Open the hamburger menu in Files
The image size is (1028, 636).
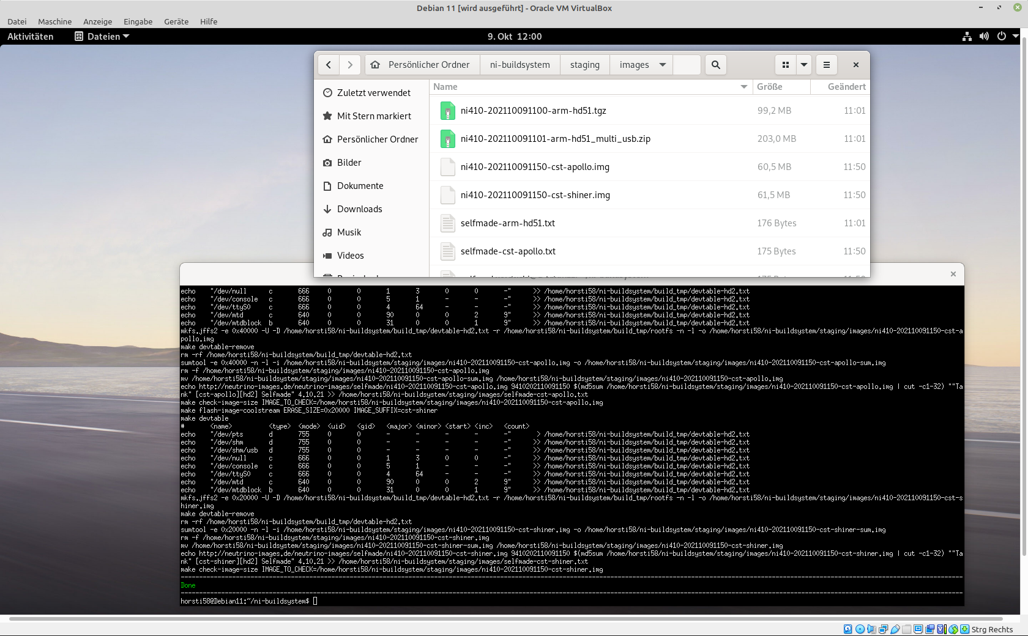point(826,65)
